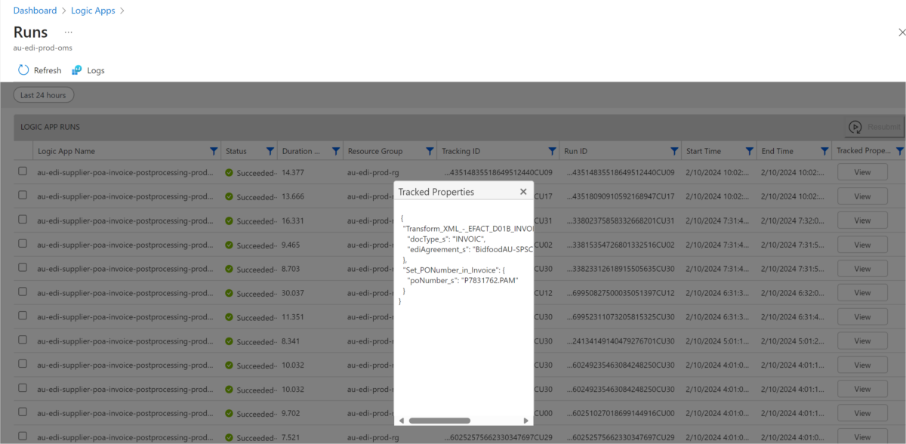Image resolution: width=906 pixels, height=444 pixels.
Task: Navigate to the Dashboard link
Action: pyautogui.click(x=35, y=10)
